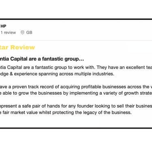Click the thick black top border of card
Screen dimensions: 152x148
[x=76, y=19]
